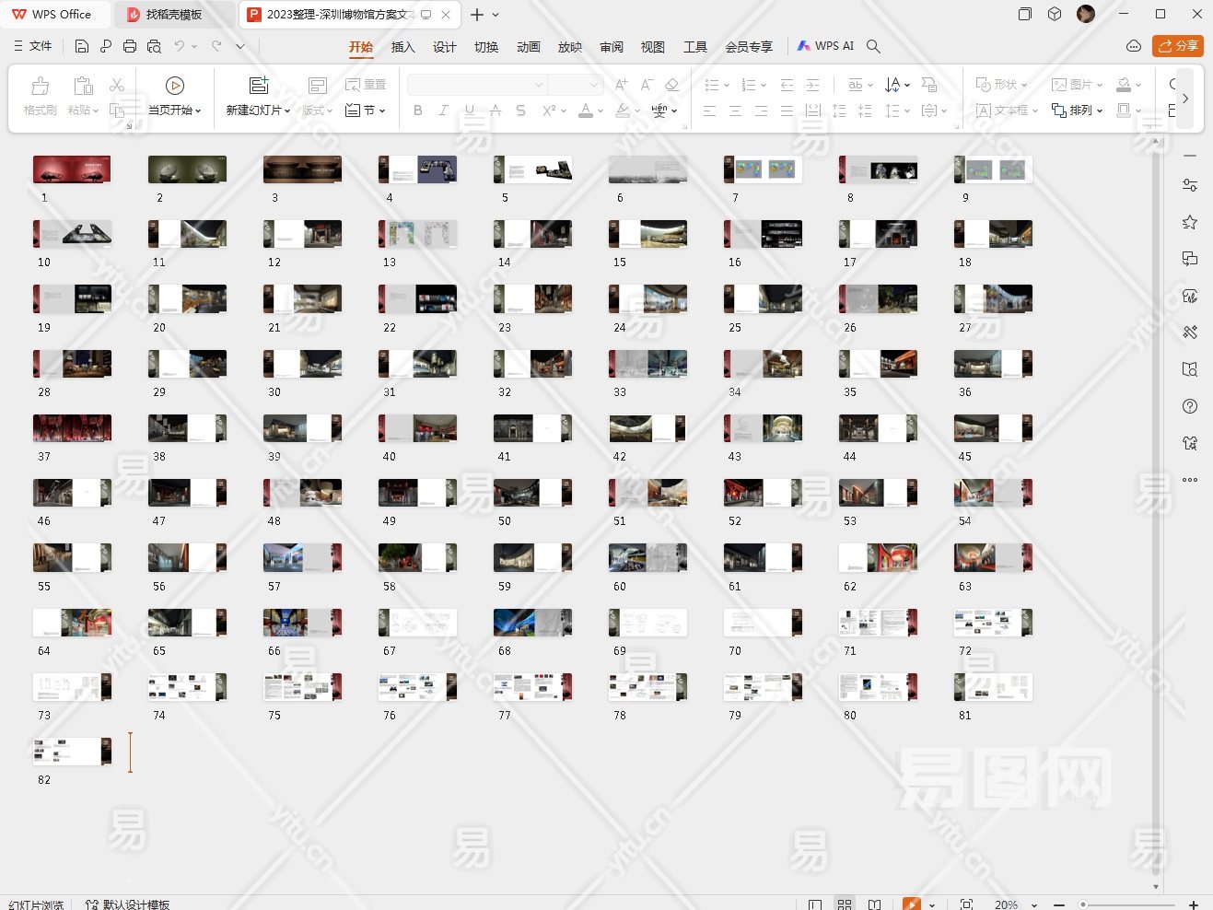Click the orange slideshow play button in status bar
This screenshot has height=910, width=1213.
911,904
